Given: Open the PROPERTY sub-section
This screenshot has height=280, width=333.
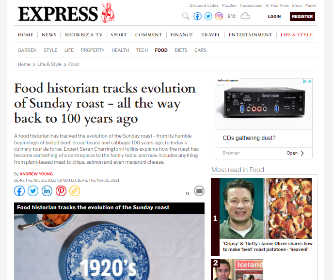Looking at the screenshot, I should pyautogui.click(x=93, y=50).
